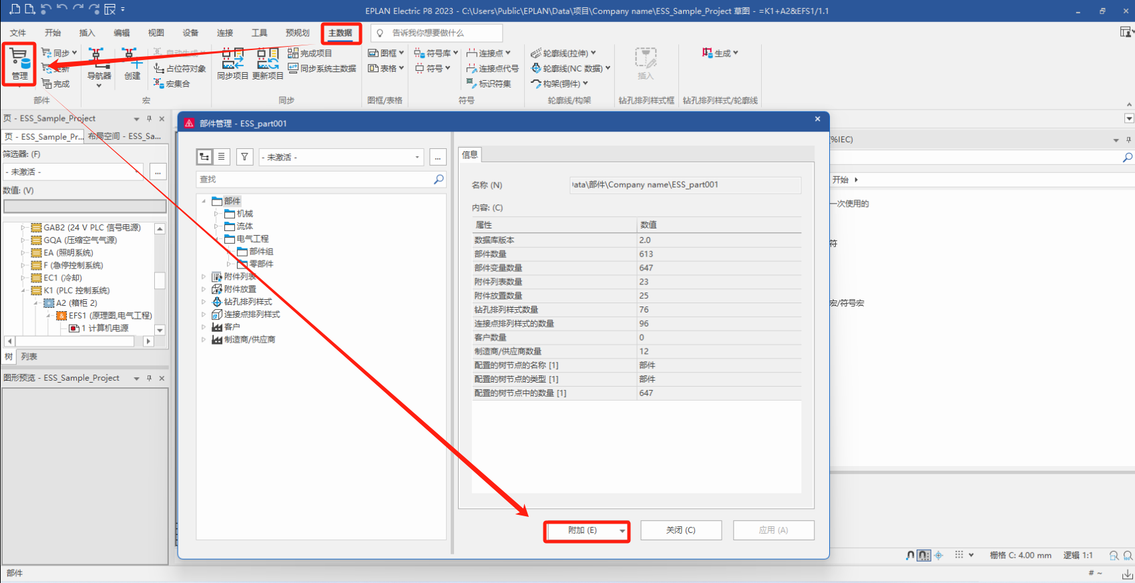Click the 连接点代号 ribbon tool
The width and height of the screenshot is (1135, 583).
click(493, 68)
